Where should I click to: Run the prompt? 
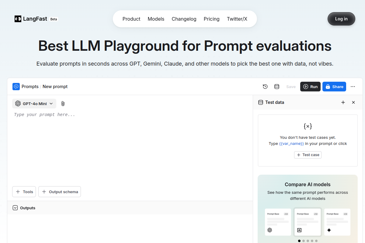point(310,87)
